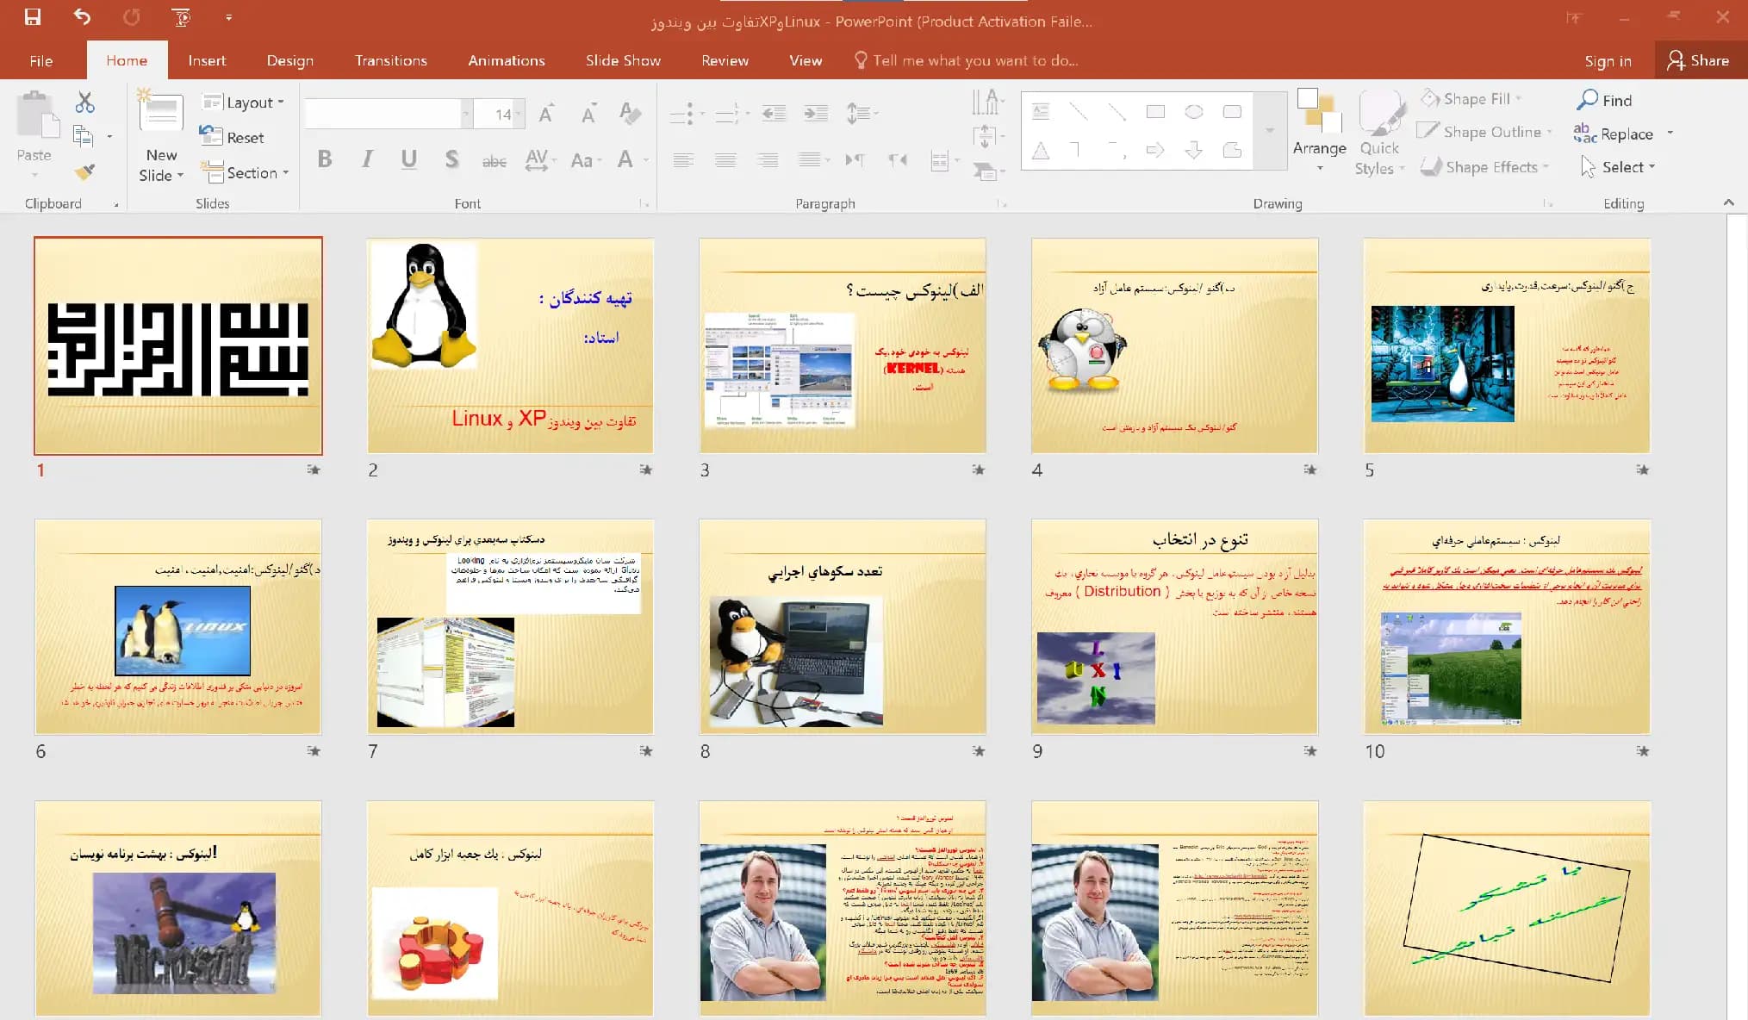
Task: Open the Font Color A button
Action: point(625,159)
